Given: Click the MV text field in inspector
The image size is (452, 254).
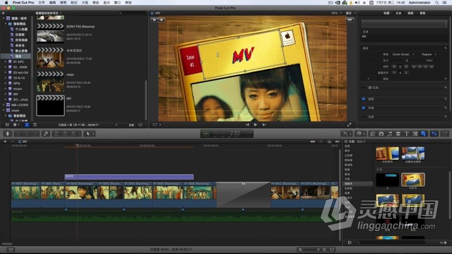Looking at the screenshot, I should click(404, 38).
